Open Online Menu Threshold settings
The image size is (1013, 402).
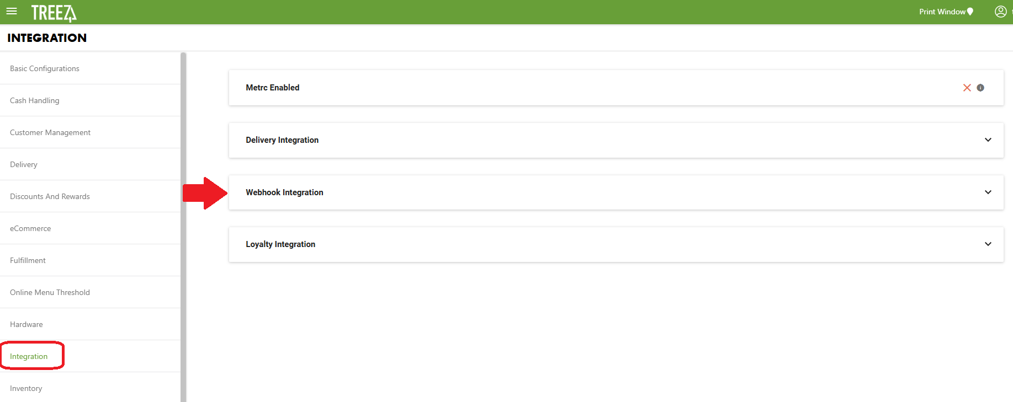tap(50, 292)
